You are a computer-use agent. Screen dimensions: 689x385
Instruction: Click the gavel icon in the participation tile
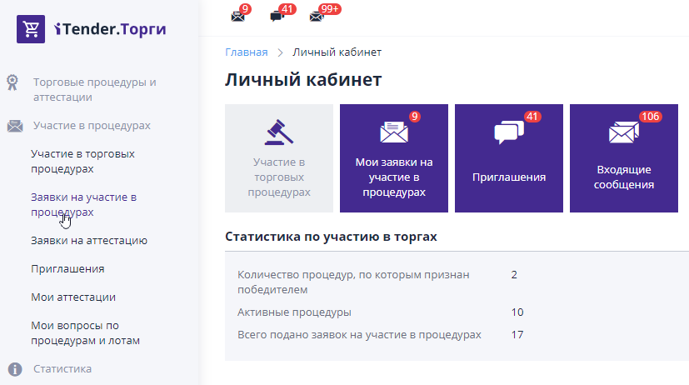pos(278,133)
